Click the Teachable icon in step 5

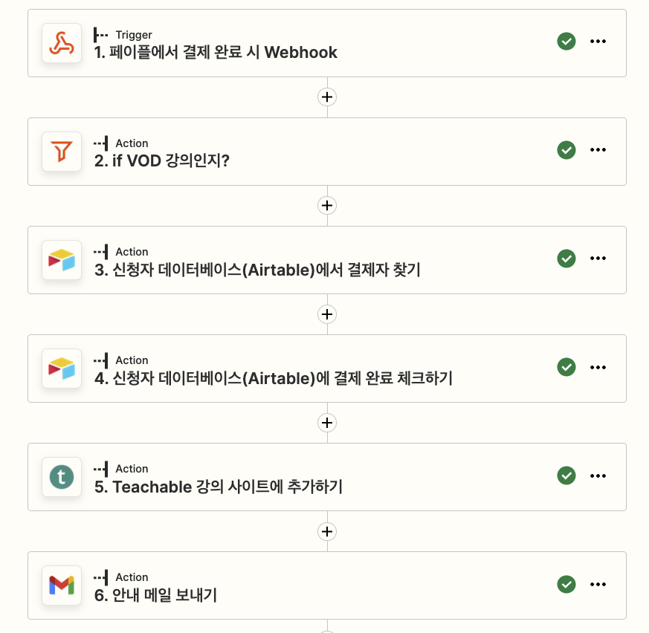(x=62, y=477)
